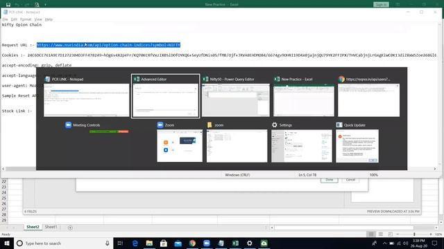
Task: Open Settings gear from taskbar
Action: point(250,243)
